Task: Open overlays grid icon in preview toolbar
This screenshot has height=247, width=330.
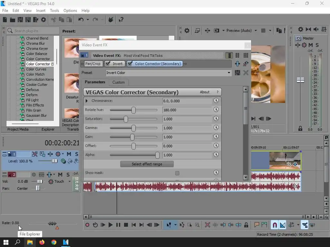Action: tap(263, 31)
